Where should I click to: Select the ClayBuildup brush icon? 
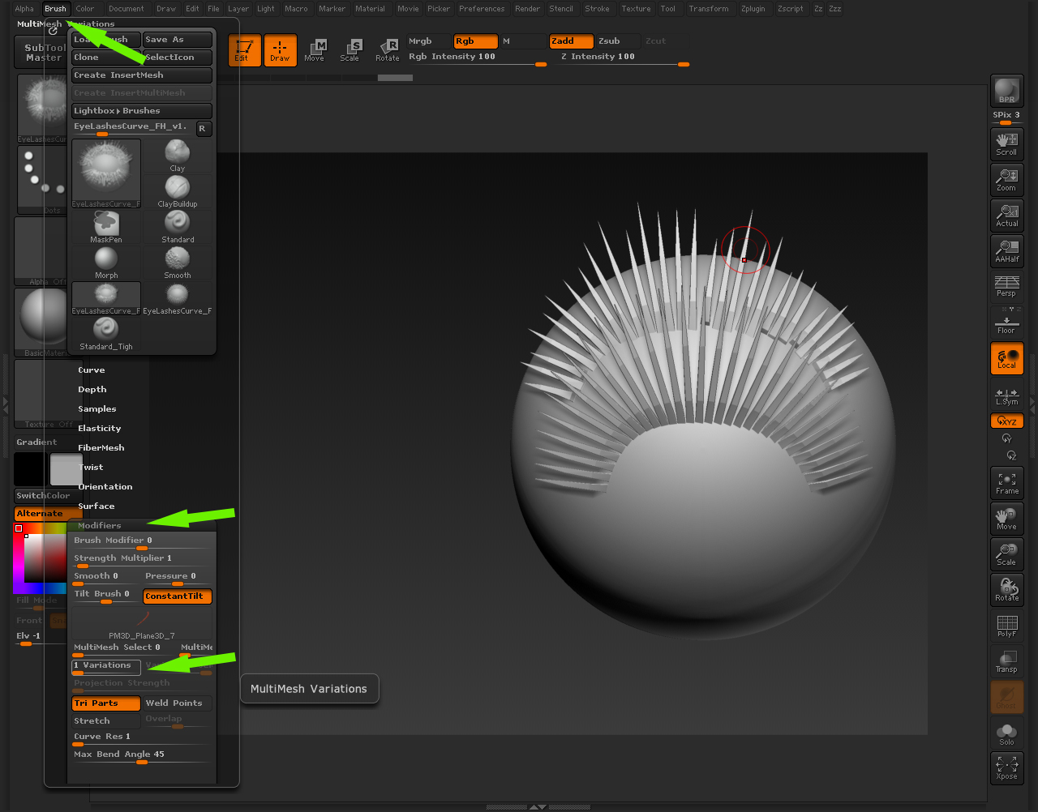point(178,190)
